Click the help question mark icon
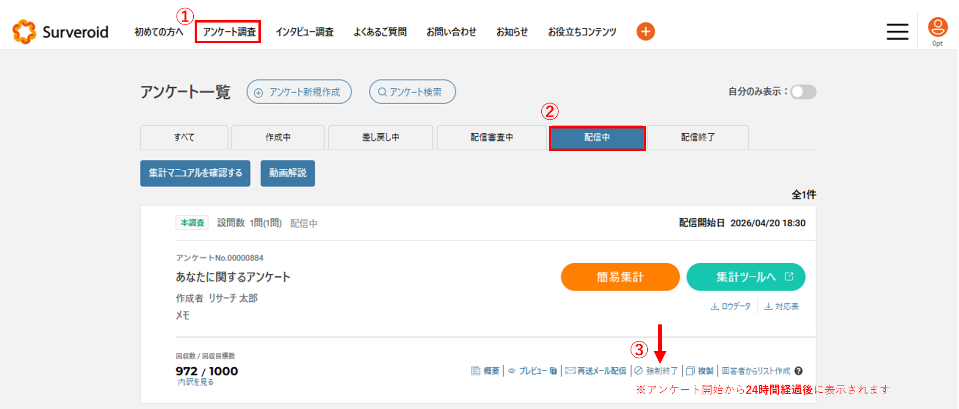959x409 pixels. coord(798,371)
